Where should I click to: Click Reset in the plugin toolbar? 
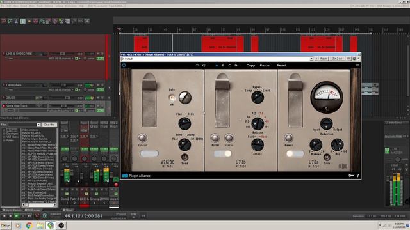coord(281,65)
